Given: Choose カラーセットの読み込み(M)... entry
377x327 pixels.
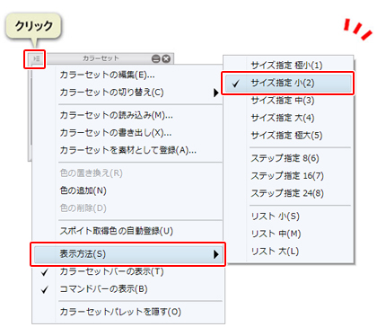Looking at the screenshot, I should pos(116,115).
